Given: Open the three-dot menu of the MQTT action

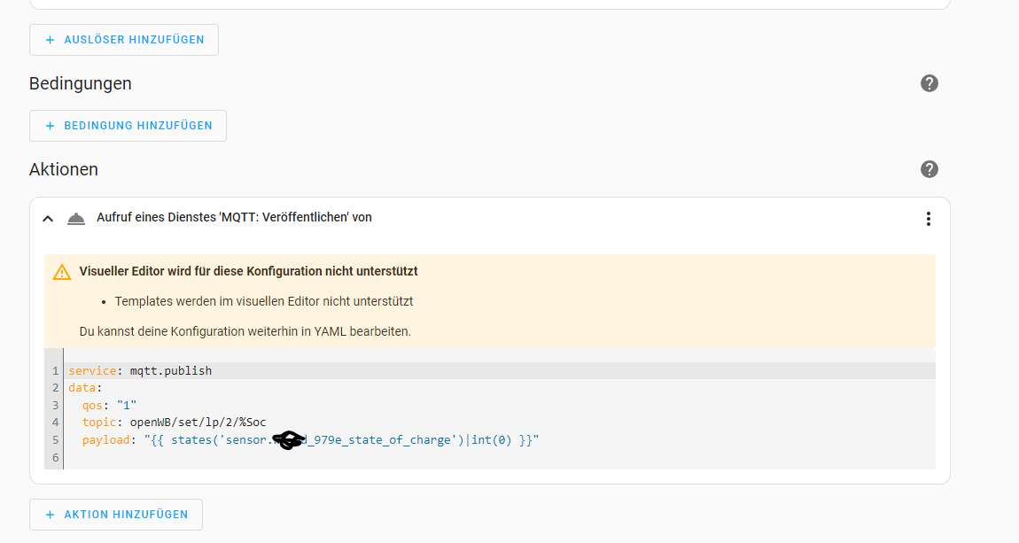Looking at the screenshot, I should pyautogui.click(x=928, y=219).
